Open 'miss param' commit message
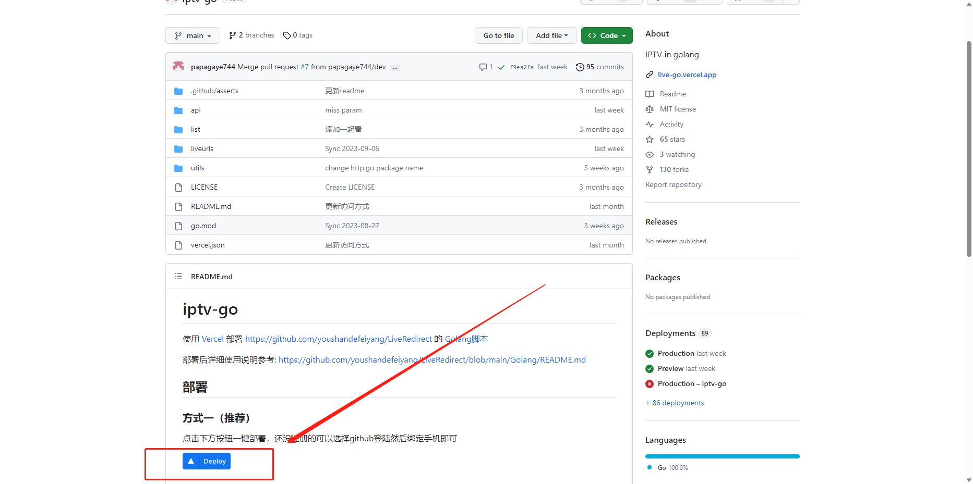Screen dimensions: 973x484 point(343,110)
